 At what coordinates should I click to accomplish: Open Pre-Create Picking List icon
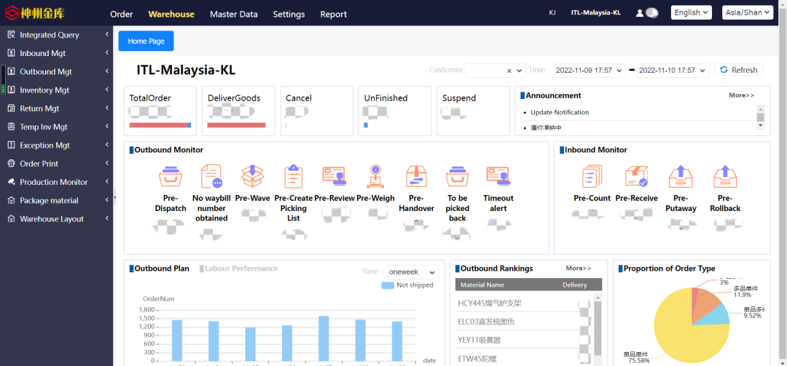coord(294,177)
